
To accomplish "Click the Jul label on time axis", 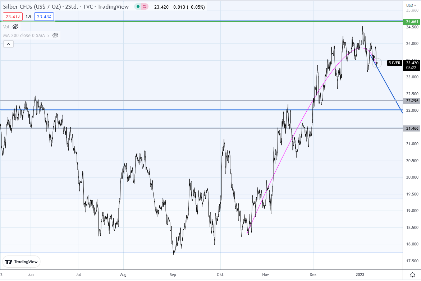I will pos(78,275).
